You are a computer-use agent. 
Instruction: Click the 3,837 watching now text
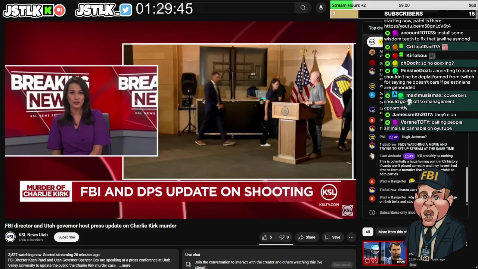(x=25, y=255)
